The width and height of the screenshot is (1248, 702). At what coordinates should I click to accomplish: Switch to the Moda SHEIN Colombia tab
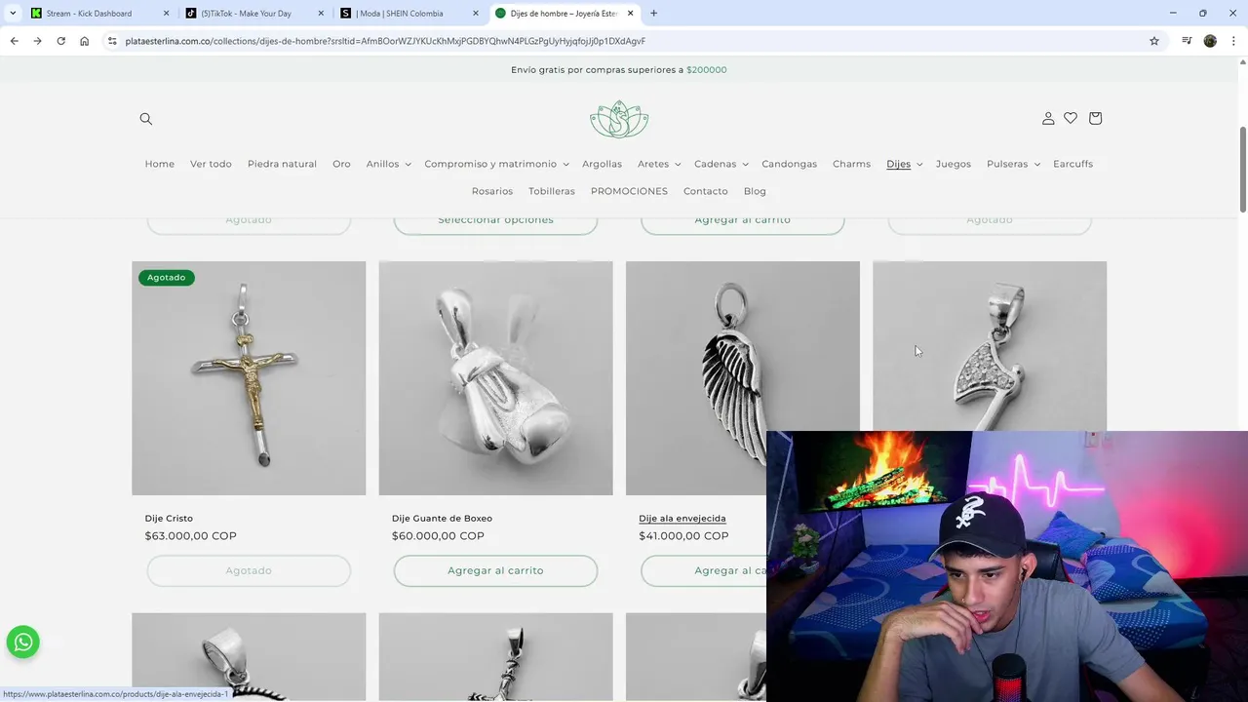click(400, 14)
